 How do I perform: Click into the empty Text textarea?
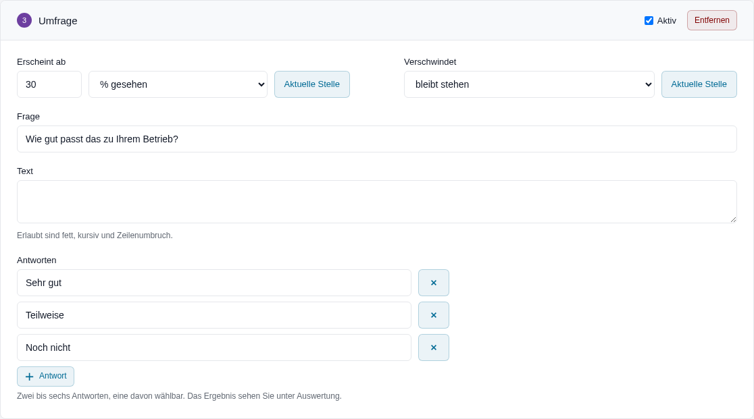(376, 202)
